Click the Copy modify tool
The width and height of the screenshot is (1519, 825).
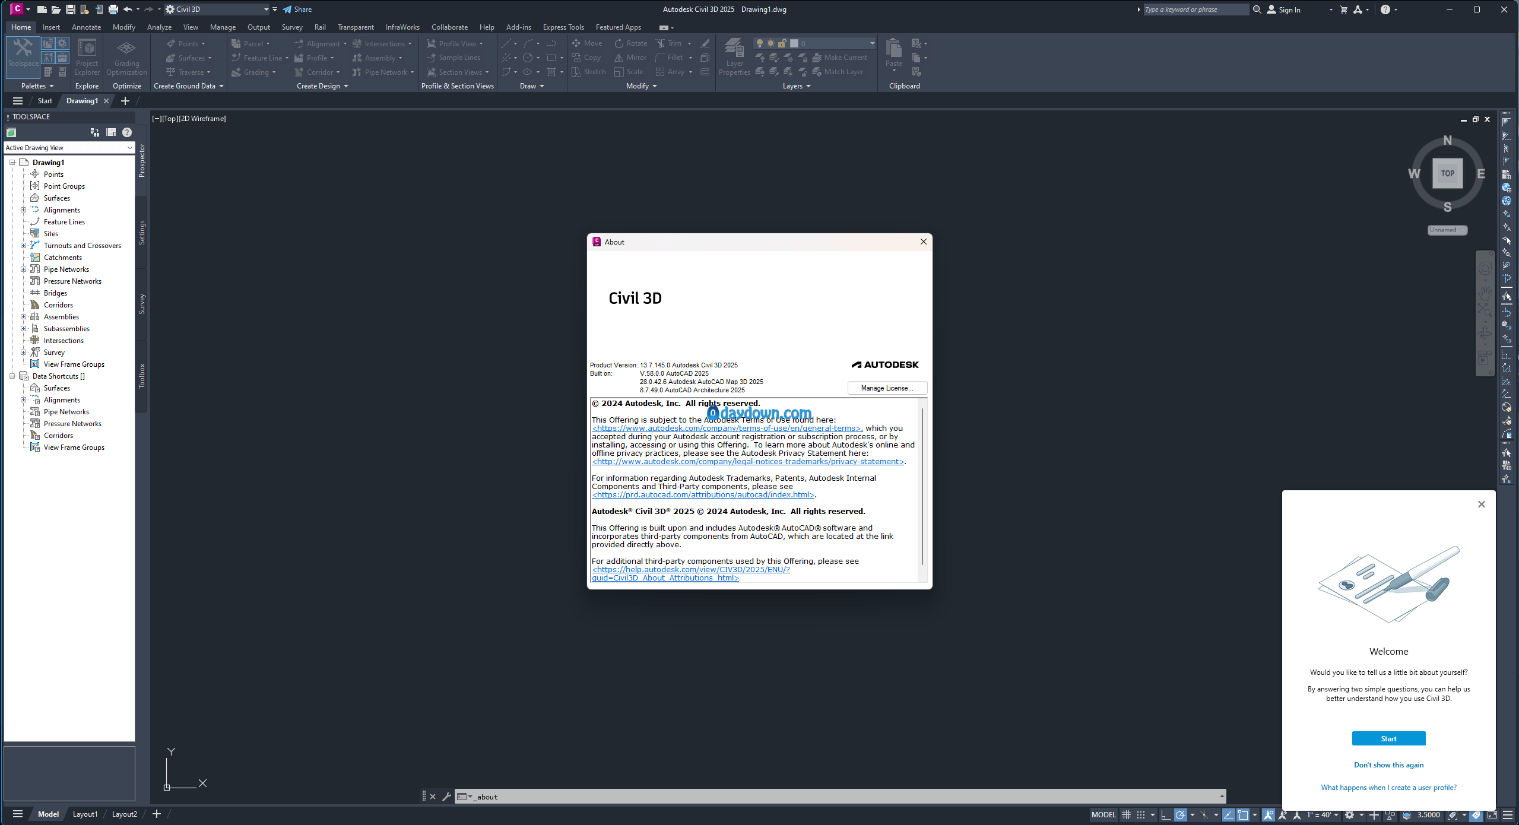pyautogui.click(x=586, y=58)
